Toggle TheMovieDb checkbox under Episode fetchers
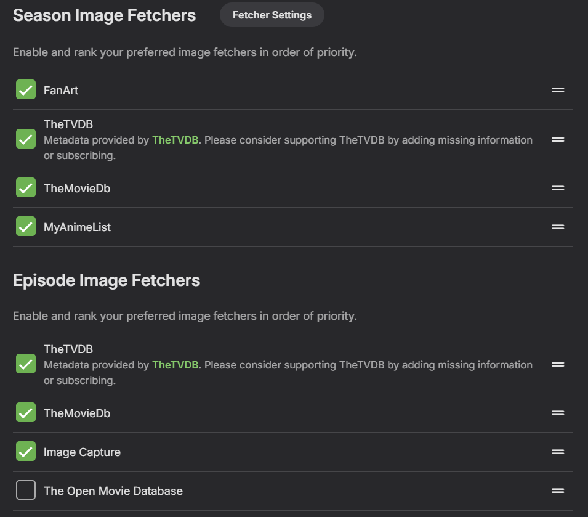The image size is (588, 517). 26,412
